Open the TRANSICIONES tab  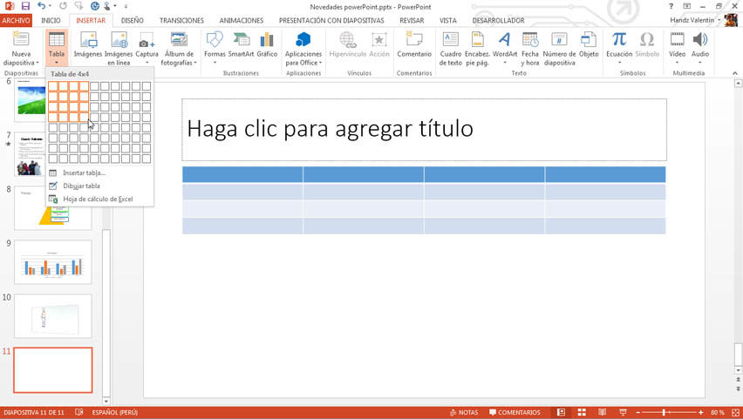(181, 20)
